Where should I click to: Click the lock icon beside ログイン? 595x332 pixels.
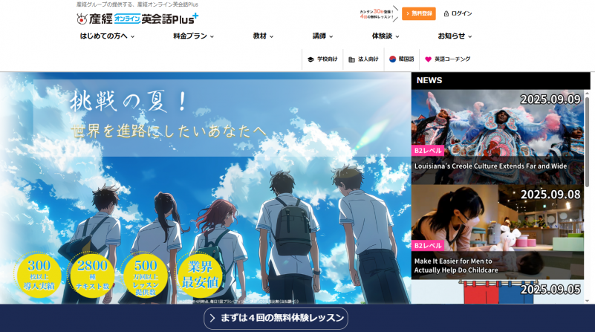(446, 13)
